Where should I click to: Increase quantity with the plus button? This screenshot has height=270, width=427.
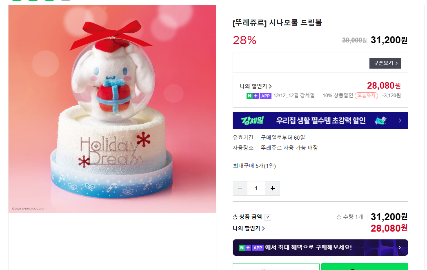click(x=273, y=188)
